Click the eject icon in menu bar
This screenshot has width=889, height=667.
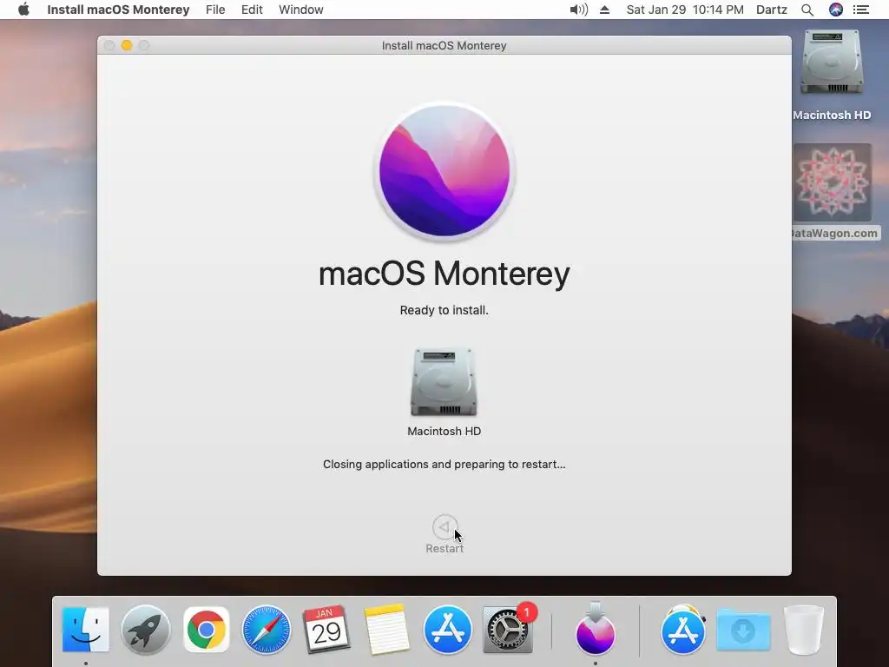pyautogui.click(x=604, y=10)
